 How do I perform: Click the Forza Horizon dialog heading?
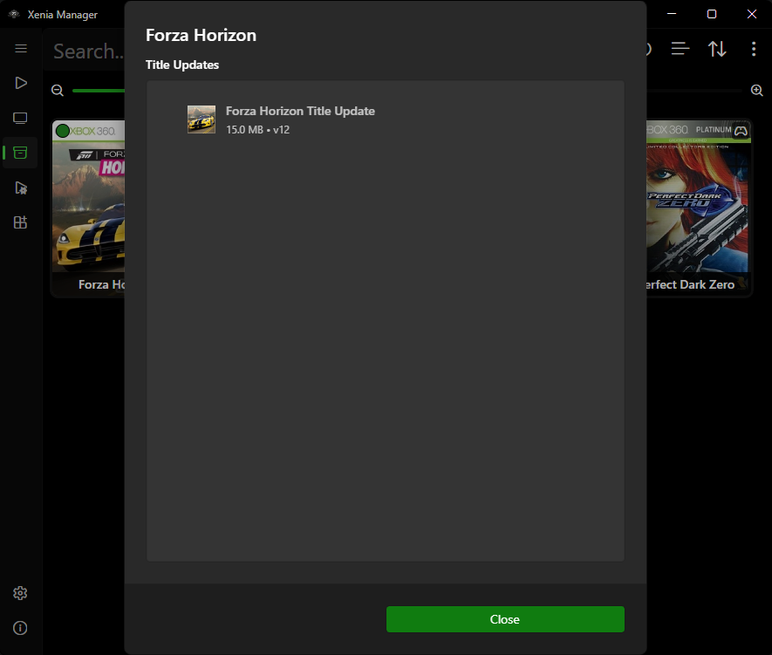pos(201,36)
